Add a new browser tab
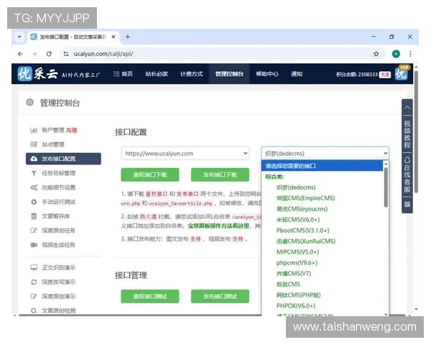Image resolution: width=431 pixels, height=345 pixels. (x=128, y=37)
